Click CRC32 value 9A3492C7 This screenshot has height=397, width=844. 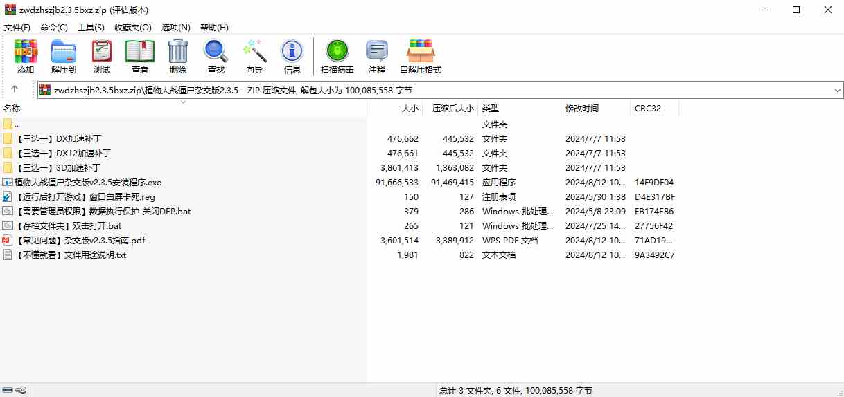coord(654,255)
